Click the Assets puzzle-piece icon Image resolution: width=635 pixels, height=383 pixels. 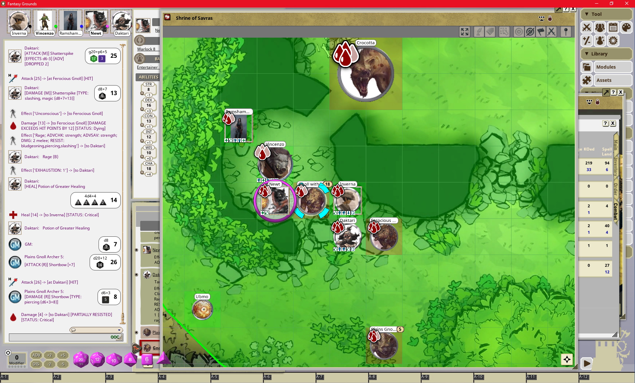pyautogui.click(x=587, y=80)
